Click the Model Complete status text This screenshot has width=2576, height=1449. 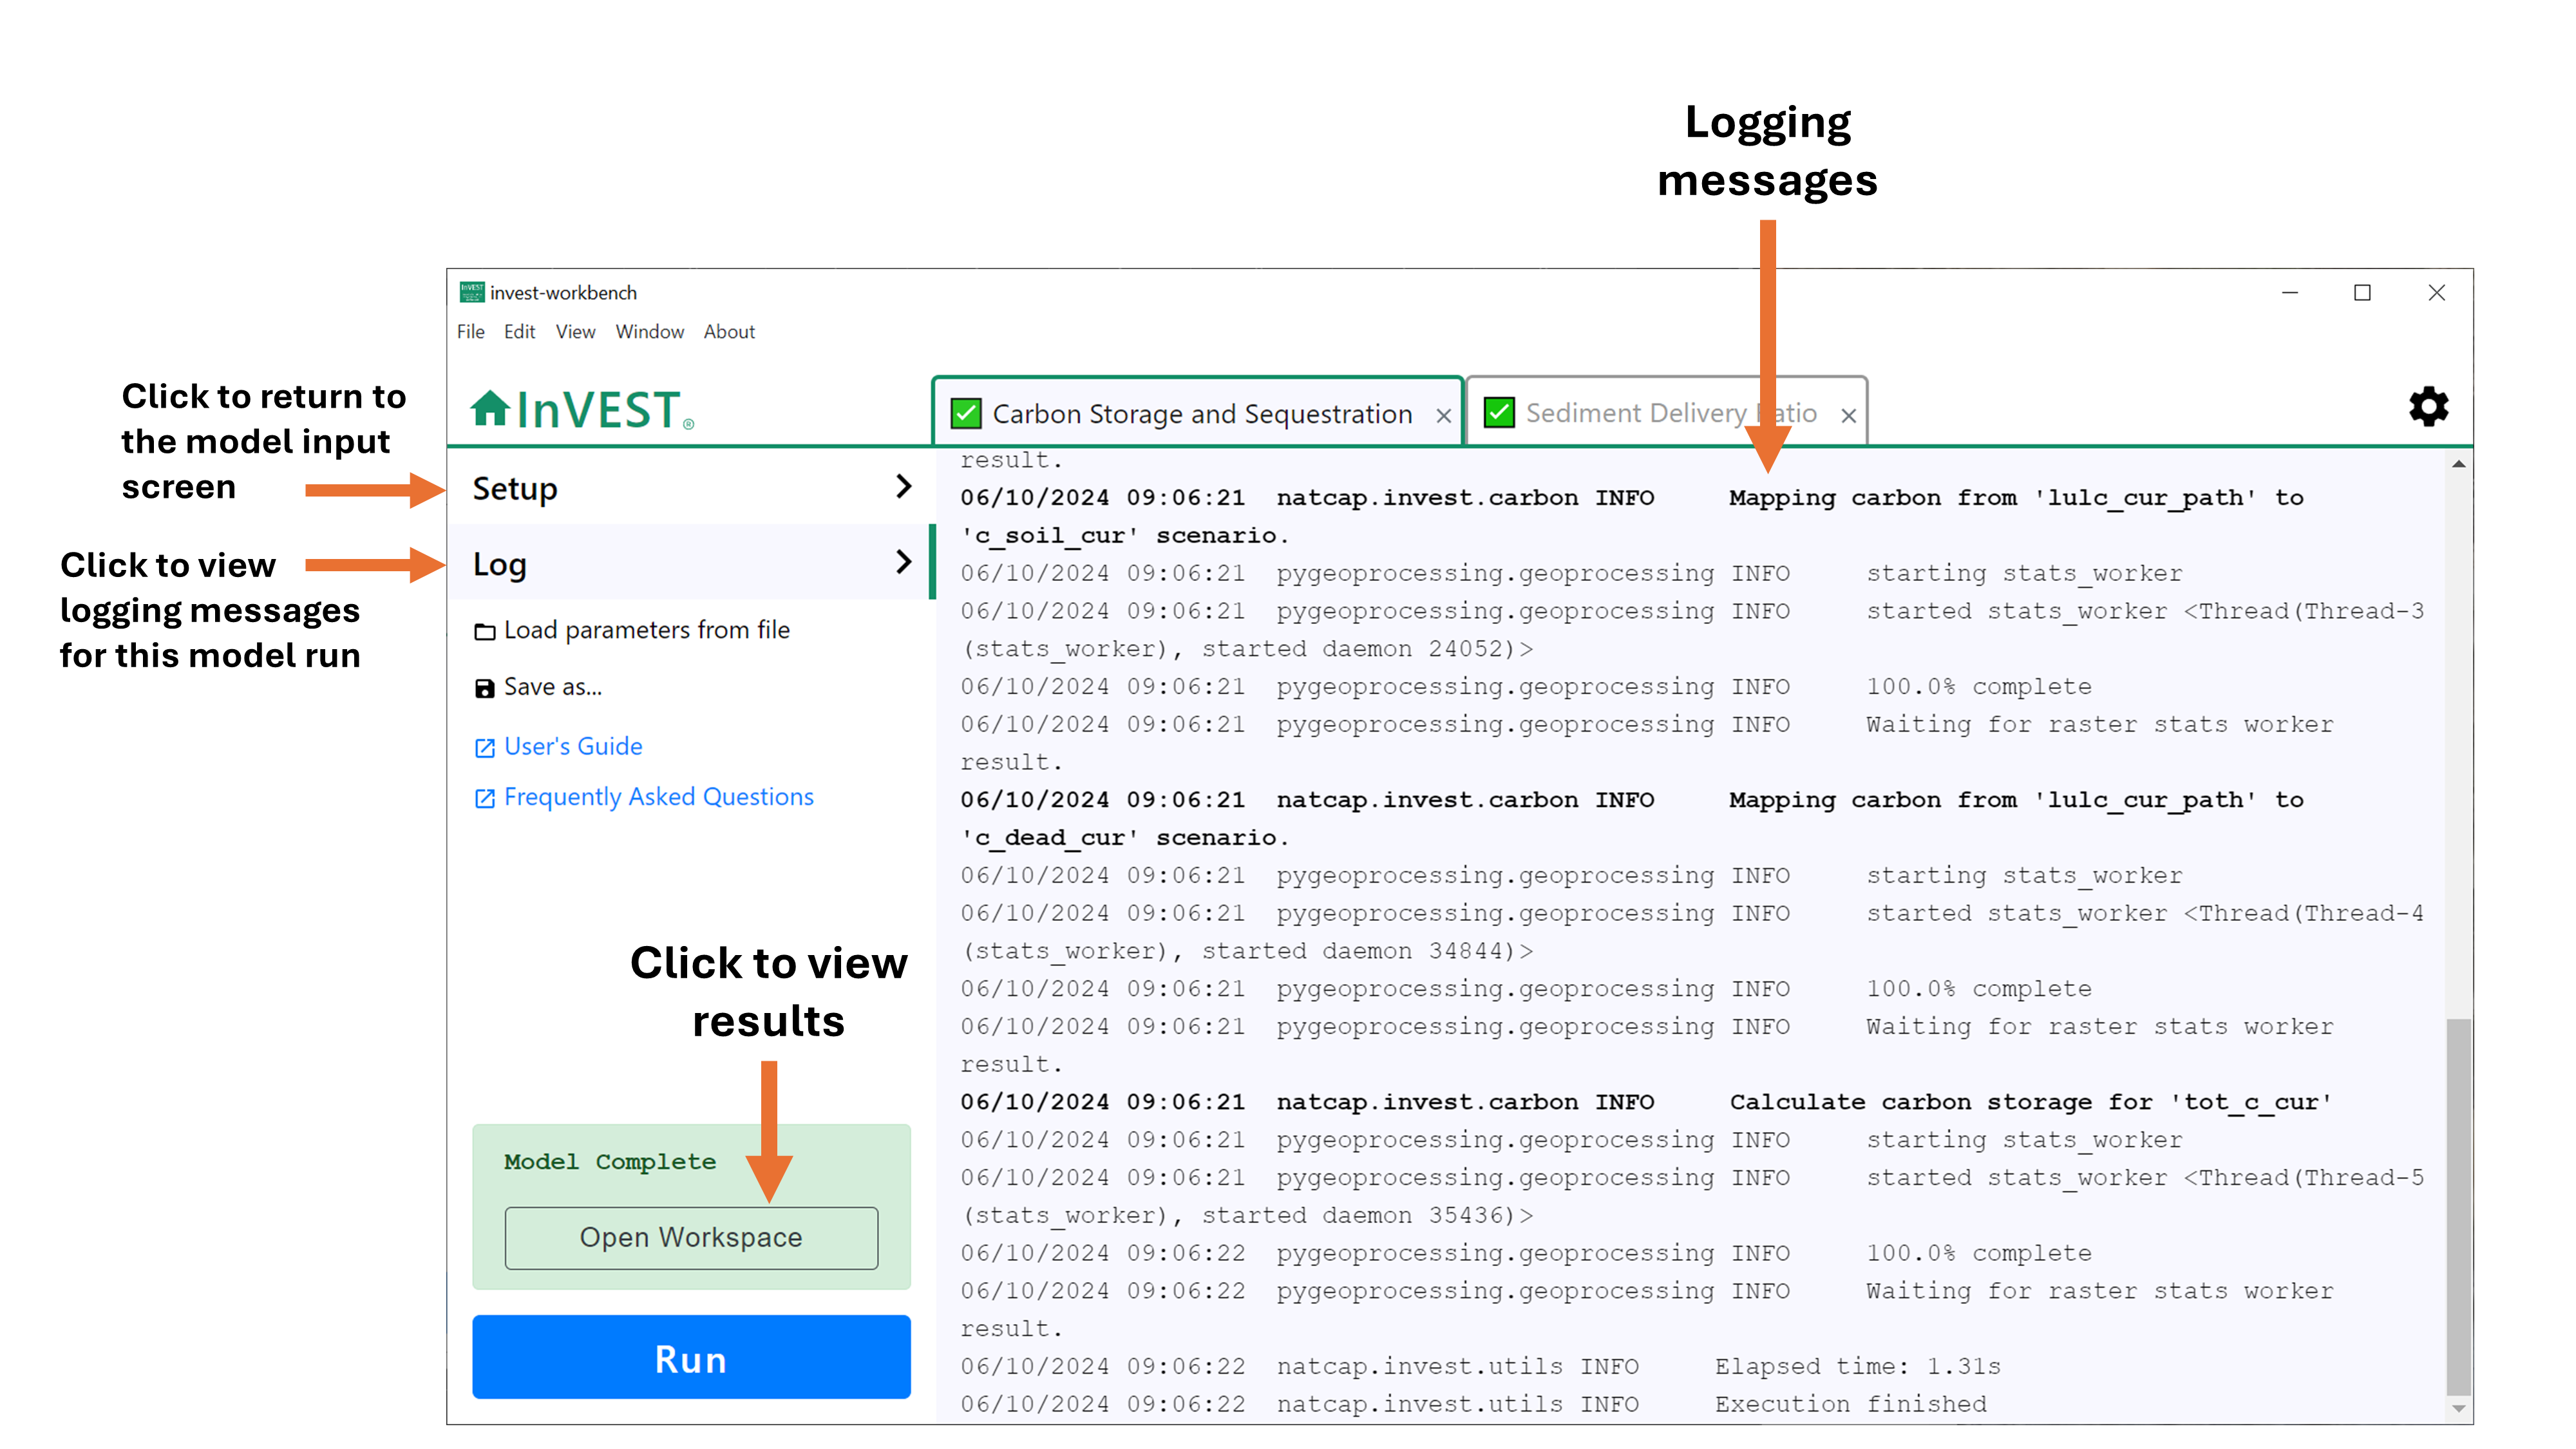[610, 1162]
